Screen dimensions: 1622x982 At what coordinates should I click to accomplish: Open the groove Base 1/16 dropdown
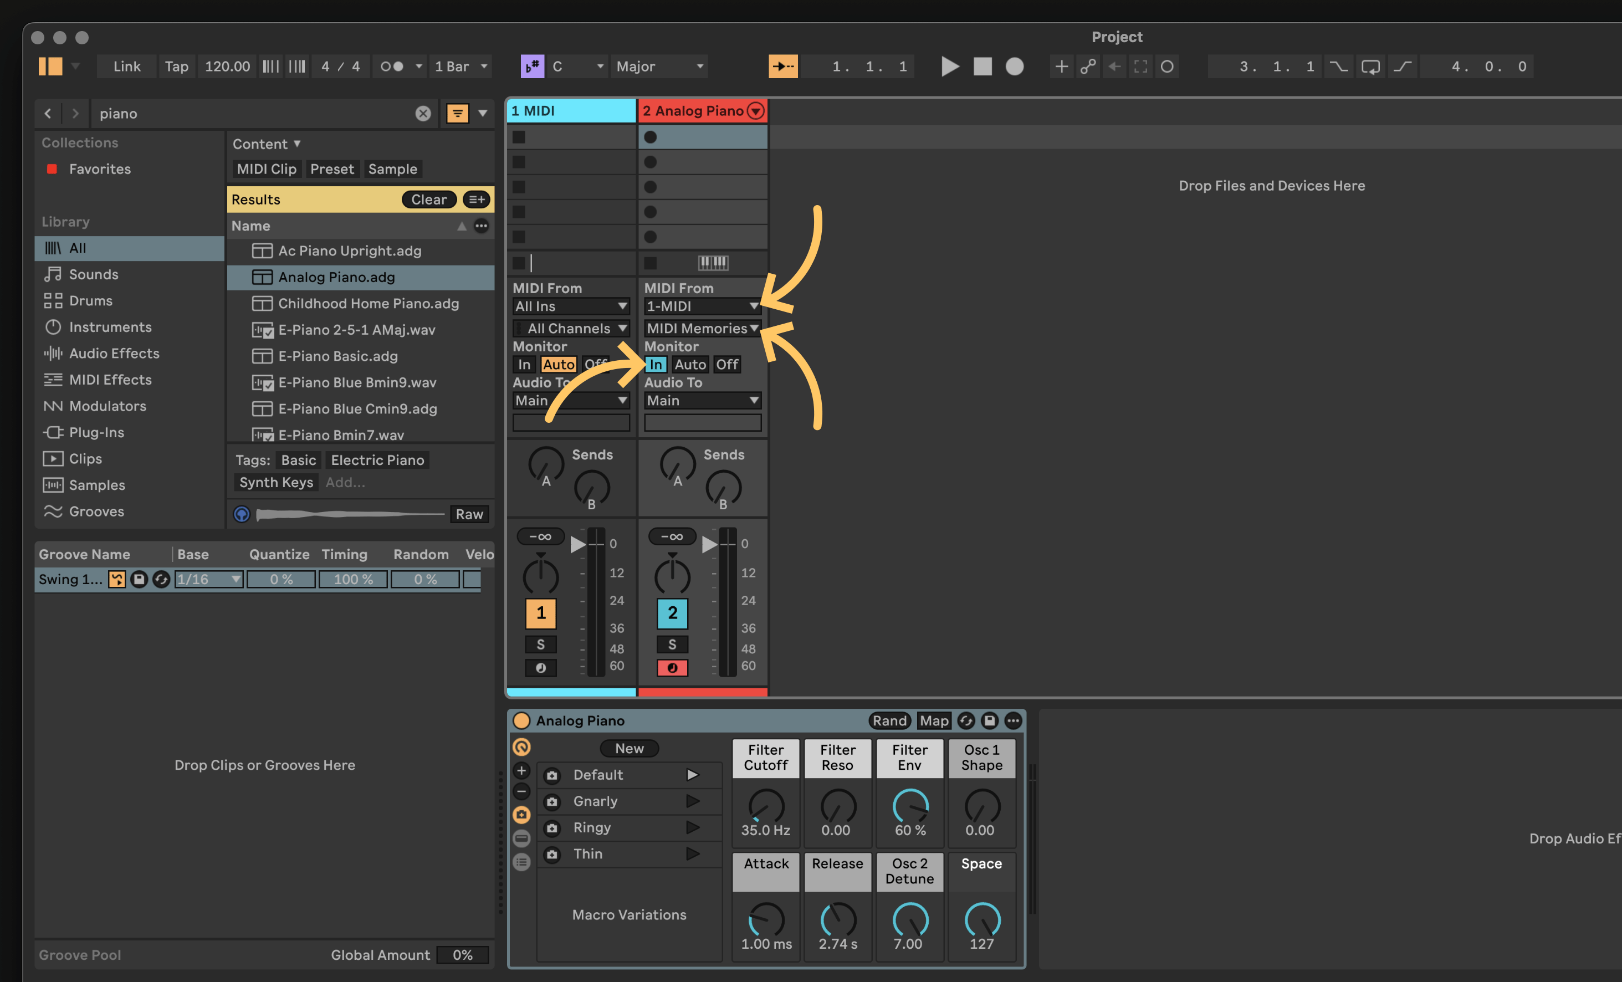tap(209, 579)
